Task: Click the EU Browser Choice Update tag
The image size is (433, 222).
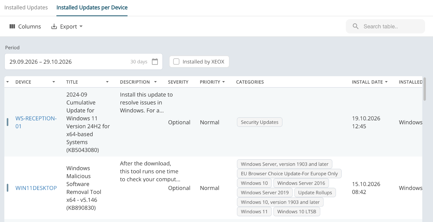Action: pyautogui.click(x=289, y=174)
